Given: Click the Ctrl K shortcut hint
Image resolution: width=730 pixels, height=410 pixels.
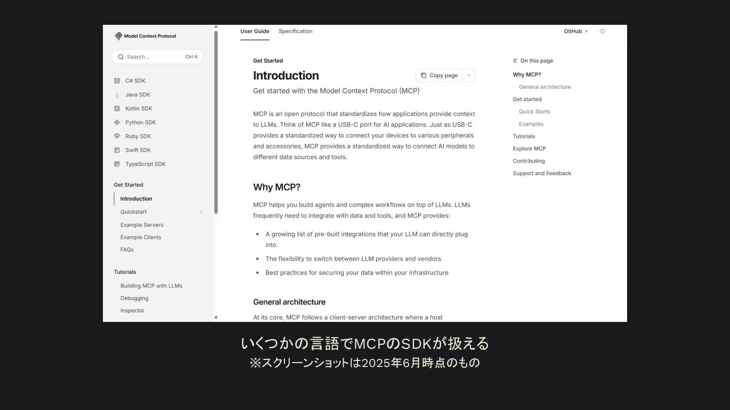Looking at the screenshot, I should pyautogui.click(x=191, y=57).
